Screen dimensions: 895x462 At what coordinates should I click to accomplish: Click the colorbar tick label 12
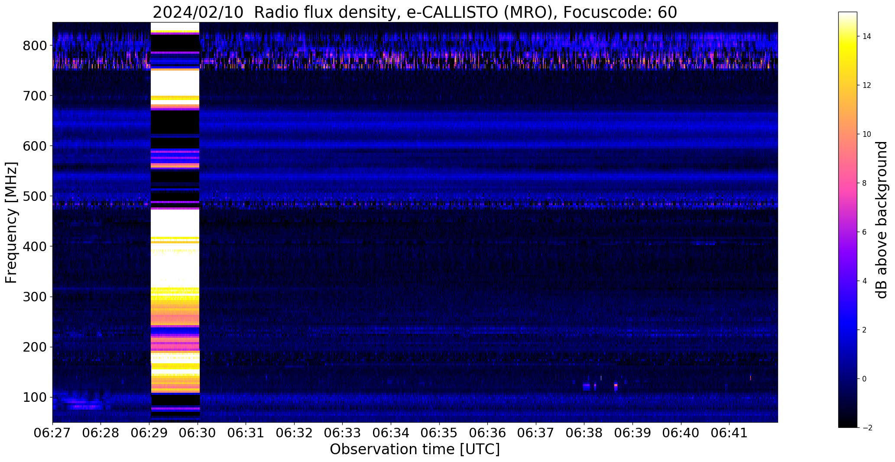tap(867, 85)
